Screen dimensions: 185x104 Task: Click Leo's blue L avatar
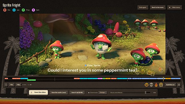14,10
